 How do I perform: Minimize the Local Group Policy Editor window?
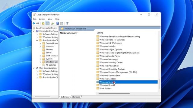141,15
